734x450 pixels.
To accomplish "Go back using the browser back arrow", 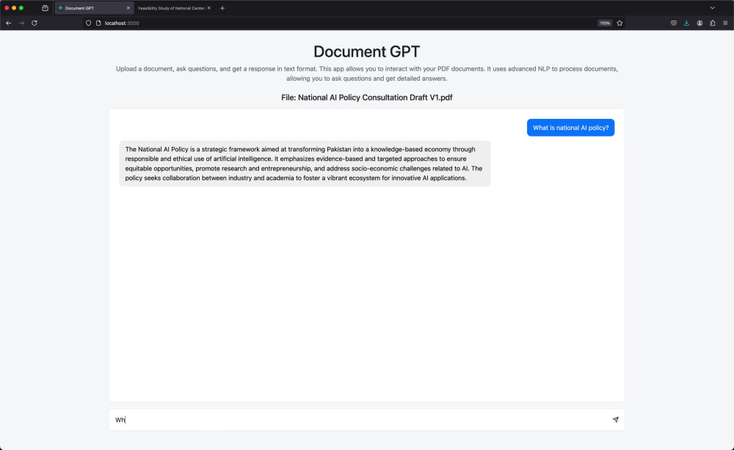I will coord(8,23).
